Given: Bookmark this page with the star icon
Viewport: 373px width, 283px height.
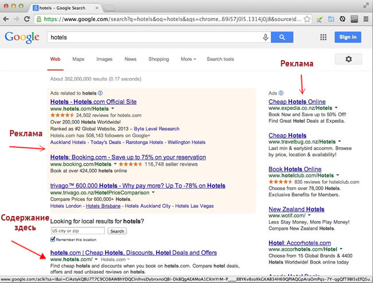Looking at the screenshot, I should point(307,19).
